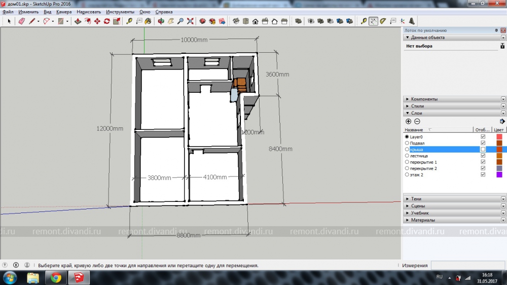Enable visibility of крыша layer
507x285 pixels.
click(483, 150)
